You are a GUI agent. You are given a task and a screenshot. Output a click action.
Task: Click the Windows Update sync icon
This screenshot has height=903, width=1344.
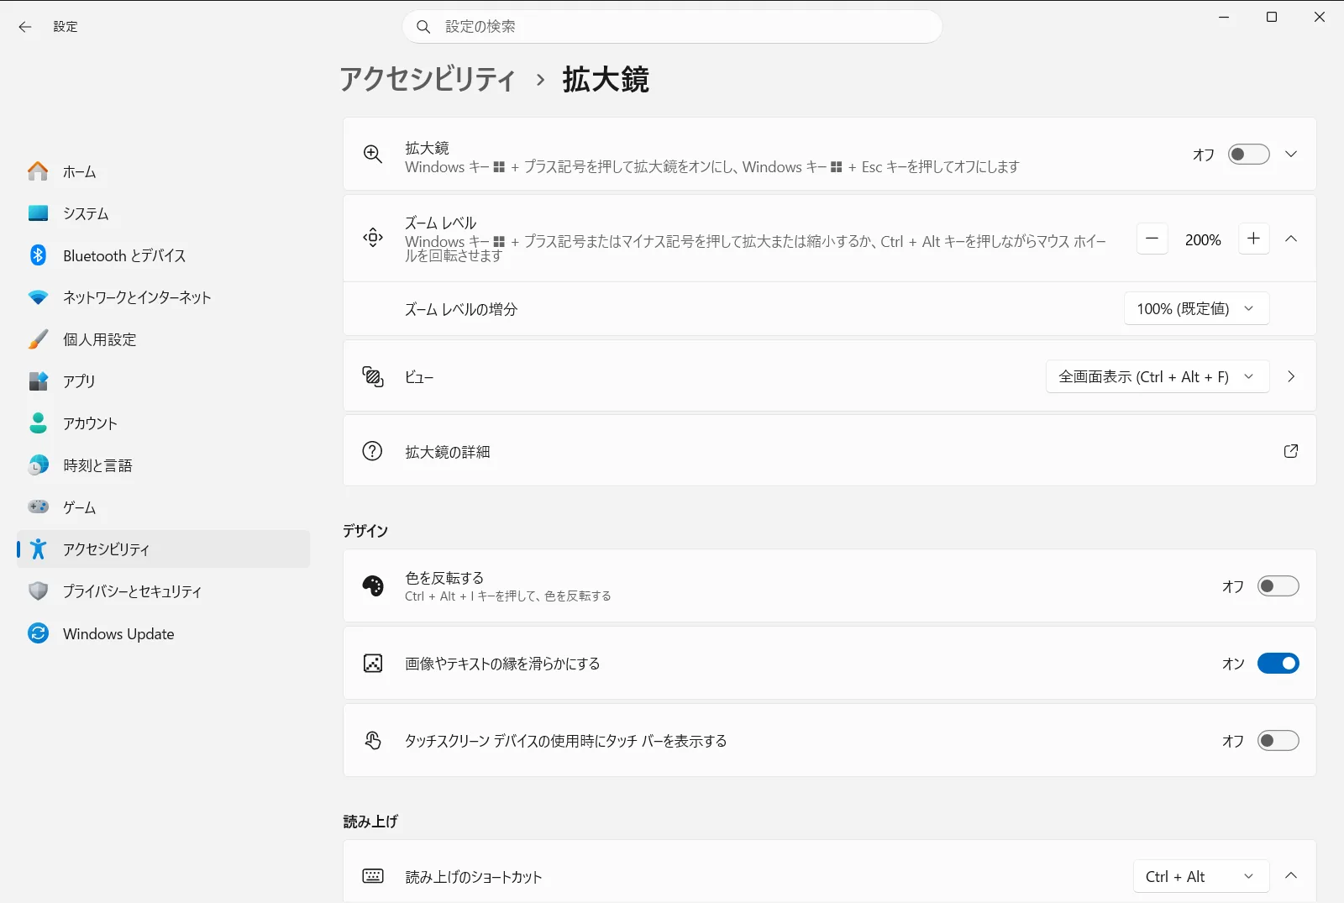(x=38, y=633)
